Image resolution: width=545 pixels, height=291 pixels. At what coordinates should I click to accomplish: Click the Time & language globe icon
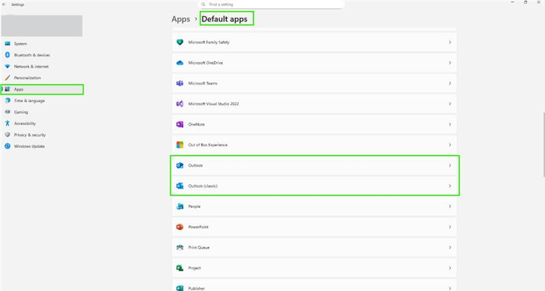point(7,101)
